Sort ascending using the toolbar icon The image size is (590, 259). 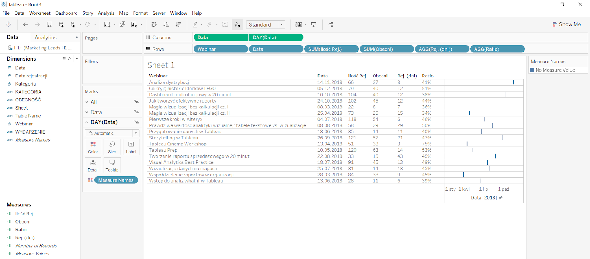pyautogui.click(x=166, y=24)
